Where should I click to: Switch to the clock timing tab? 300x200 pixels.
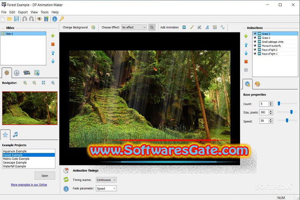[17, 73]
